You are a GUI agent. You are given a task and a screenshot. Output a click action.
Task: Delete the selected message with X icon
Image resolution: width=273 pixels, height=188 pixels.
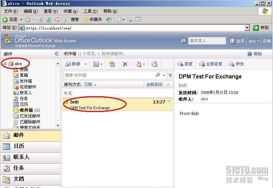[125, 64]
